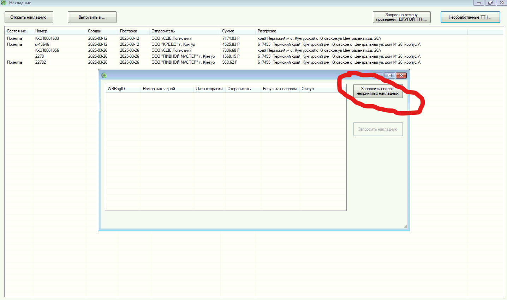Sort by 'Сумма' column header
The image size is (507, 300).
(238, 31)
